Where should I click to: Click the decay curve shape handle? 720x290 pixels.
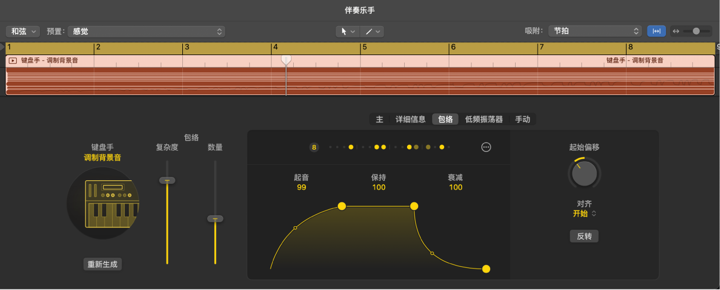click(x=431, y=253)
